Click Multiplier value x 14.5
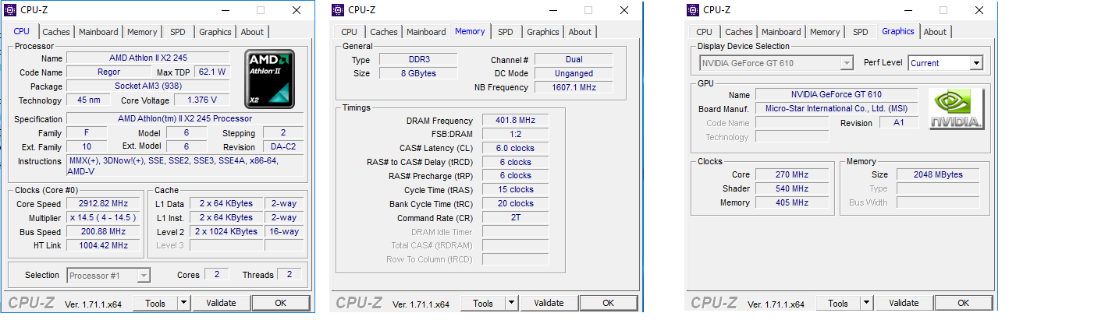The image size is (1119, 320). point(104,218)
